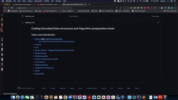Image resolution: width=178 pixels, height=100 pixels.
Task: Open For More Practise: Dynamic Programming link
Action: 56,41
